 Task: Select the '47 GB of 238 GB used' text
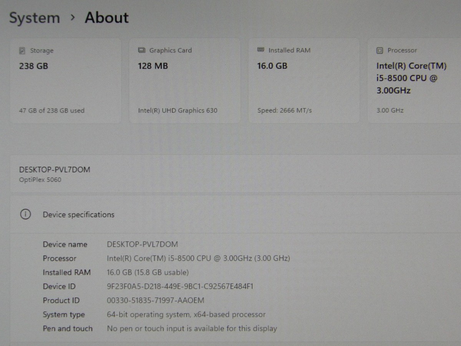tap(52, 110)
